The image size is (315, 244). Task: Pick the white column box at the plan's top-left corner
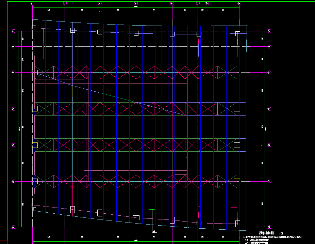(34, 28)
